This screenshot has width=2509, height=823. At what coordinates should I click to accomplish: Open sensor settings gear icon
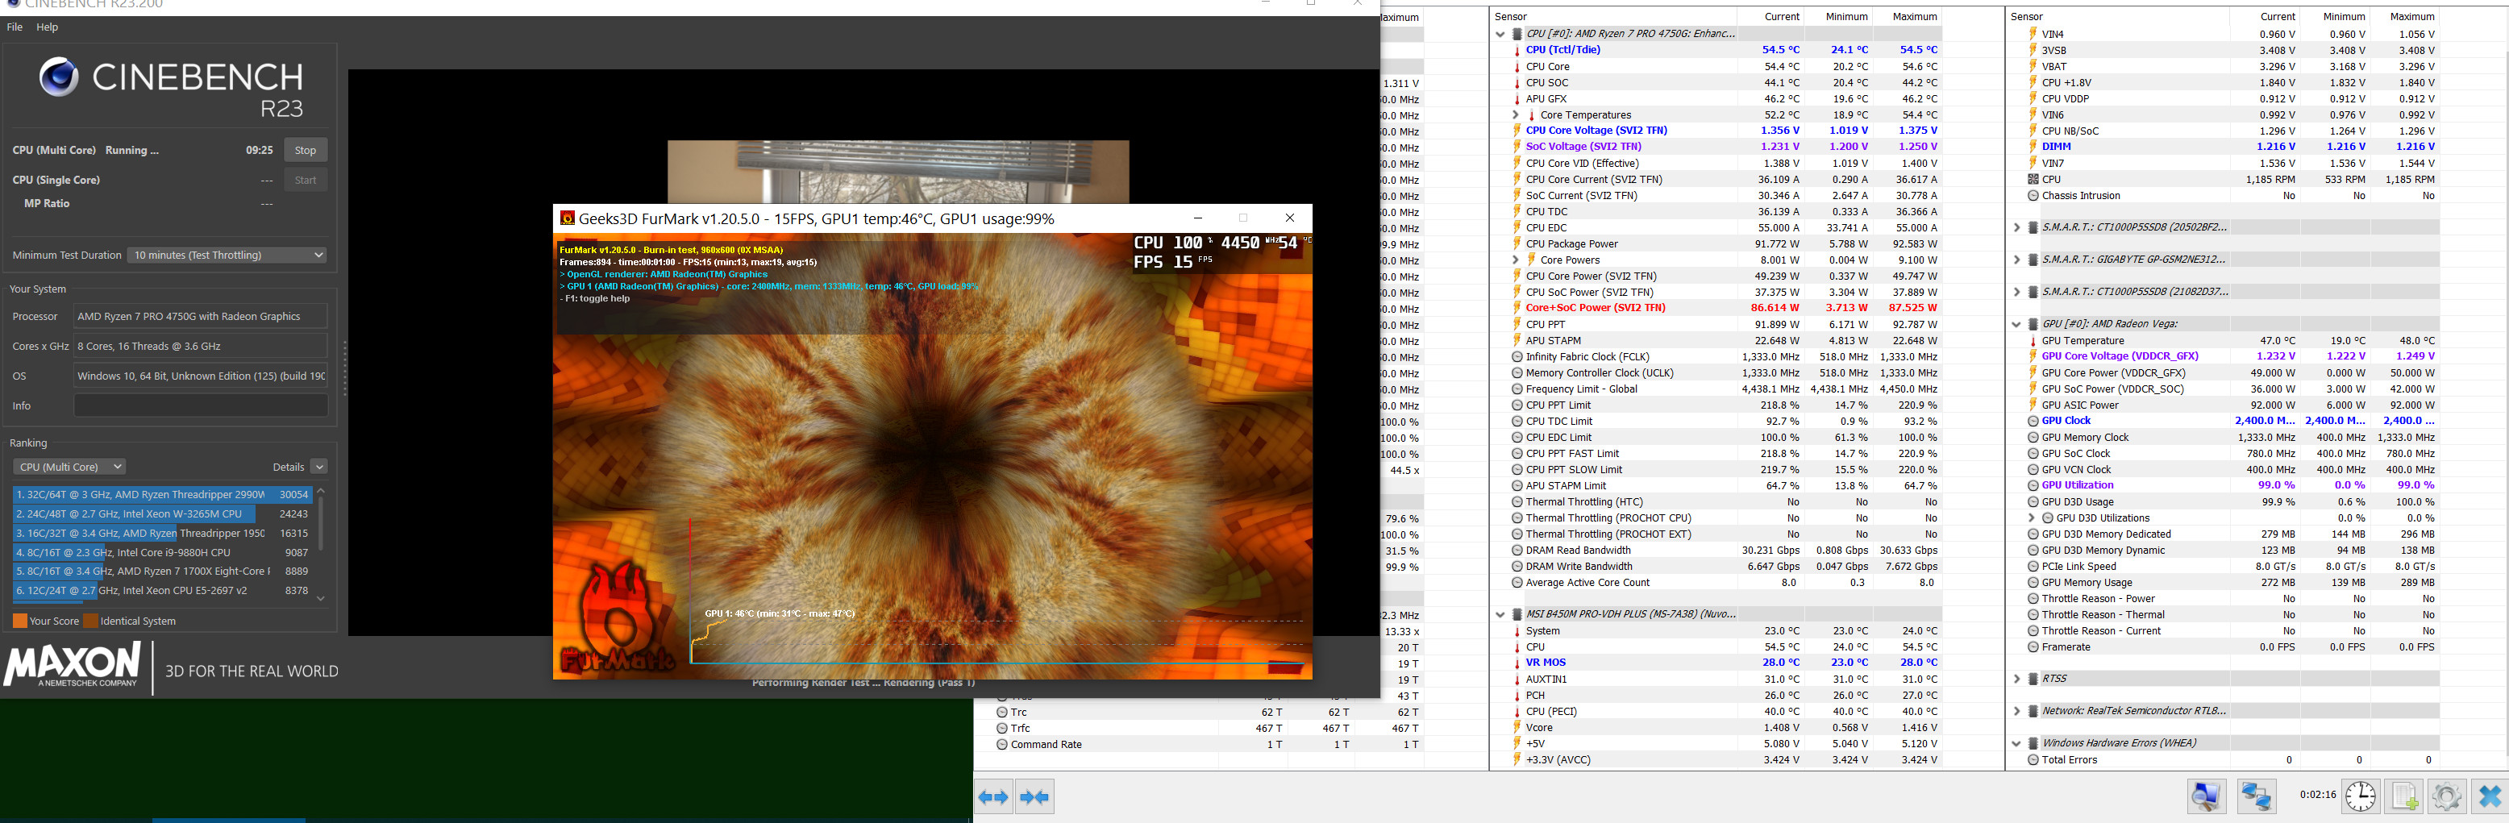pos(2445,796)
